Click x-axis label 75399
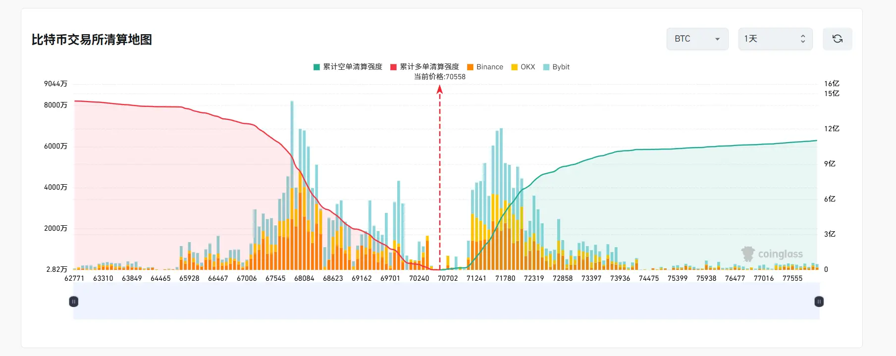 678,278
